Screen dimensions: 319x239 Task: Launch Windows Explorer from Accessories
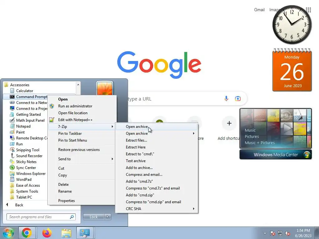31,173
